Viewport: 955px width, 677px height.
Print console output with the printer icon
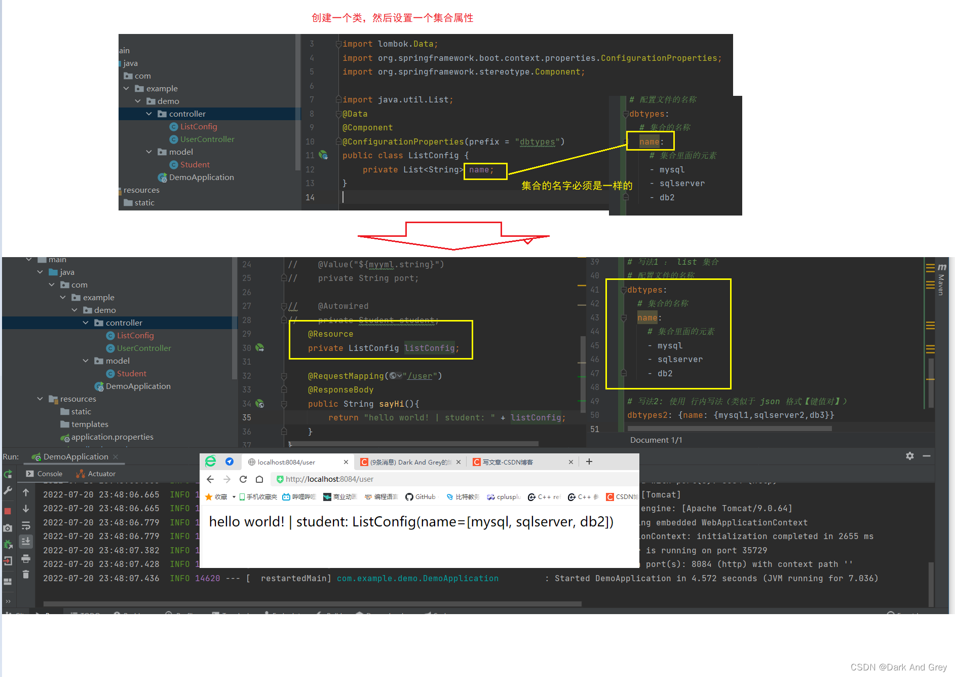click(26, 558)
